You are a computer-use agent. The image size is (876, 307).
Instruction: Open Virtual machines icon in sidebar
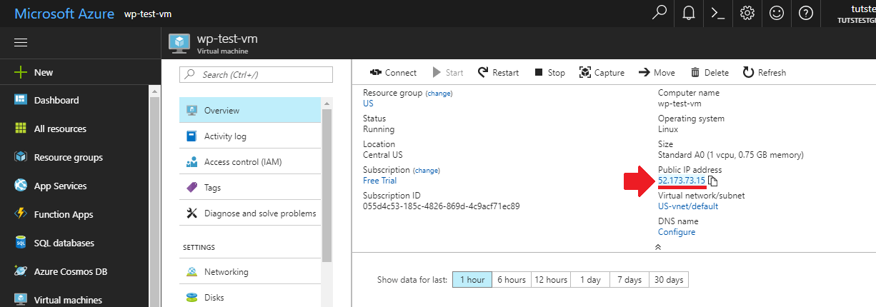[21, 300]
